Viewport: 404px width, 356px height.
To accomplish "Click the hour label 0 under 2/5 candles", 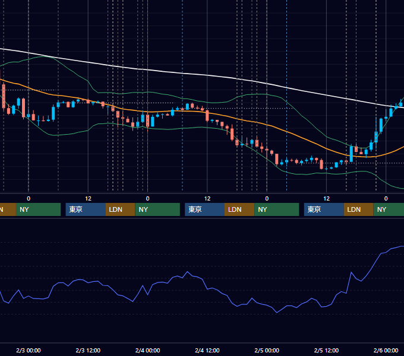I will pos(267,199).
